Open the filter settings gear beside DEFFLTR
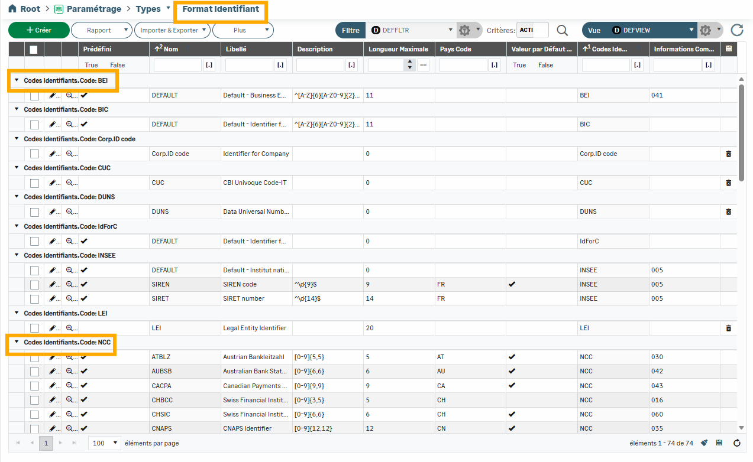Image resolution: width=753 pixels, height=462 pixels. click(x=465, y=30)
